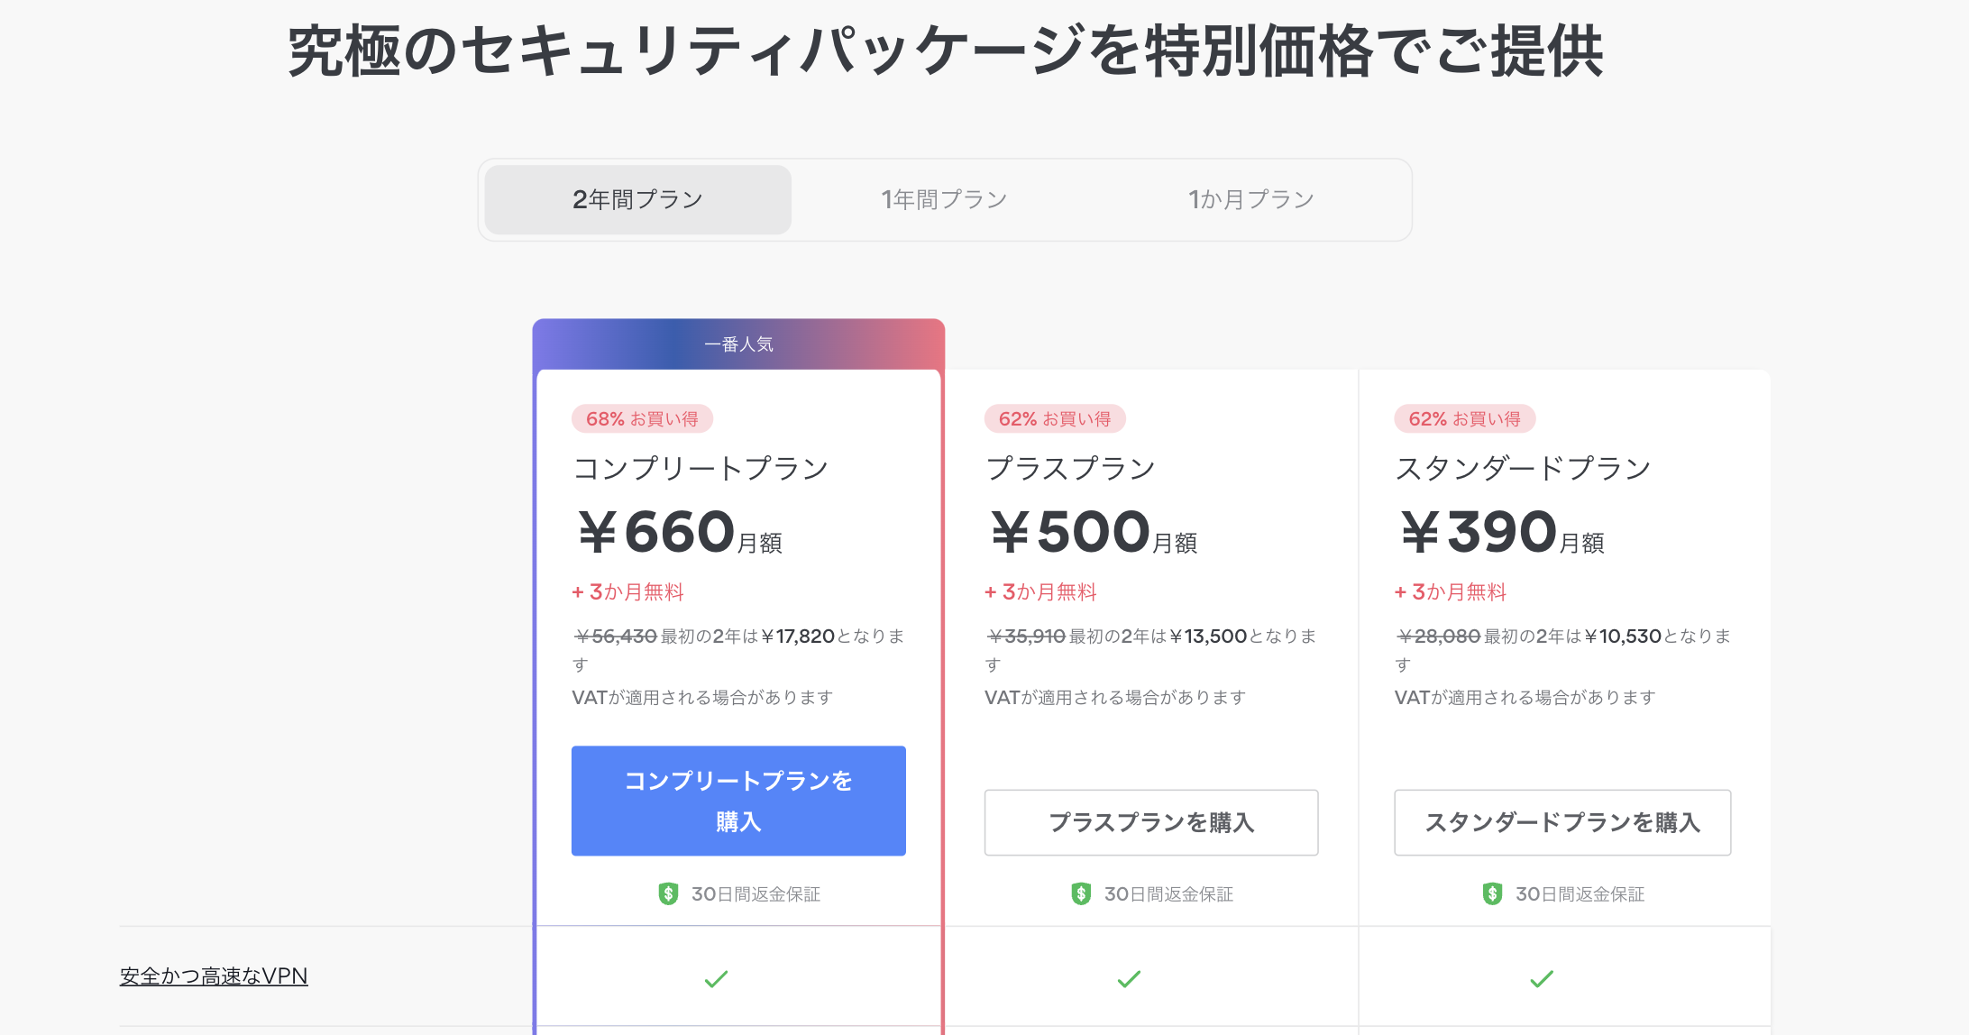Select the 2年間プラン tab
The width and height of the screenshot is (1969, 1035).
click(x=637, y=199)
